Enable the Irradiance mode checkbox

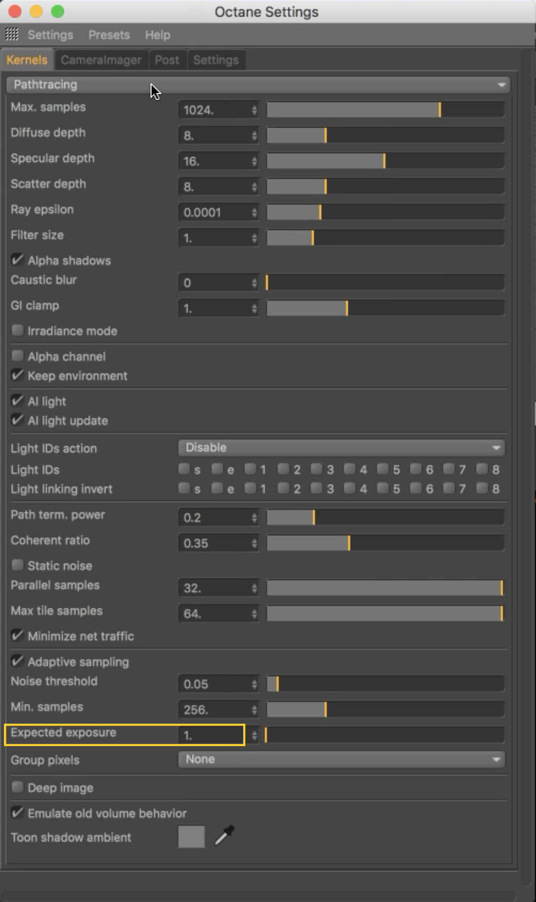click(18, 330)
